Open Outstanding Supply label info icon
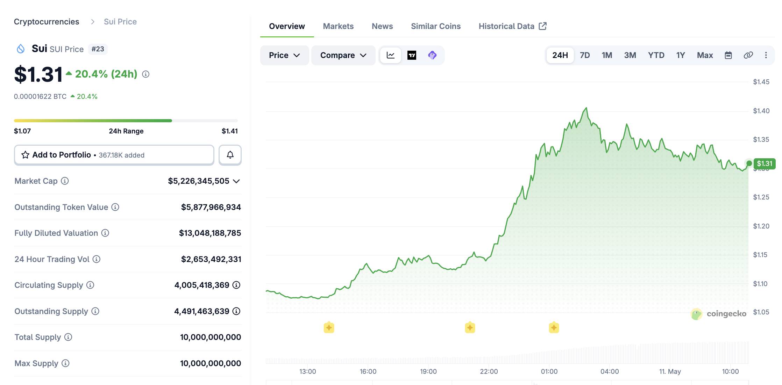 pos(95,311)
